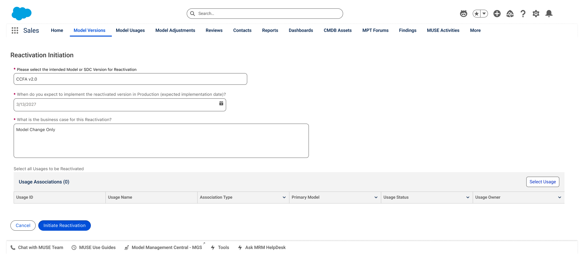Click the clock icon beside MUSE Use Guides

pyautogui.click(x=74, y=248)
